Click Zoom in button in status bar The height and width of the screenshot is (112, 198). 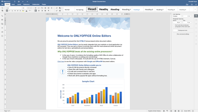click(193, 111)
